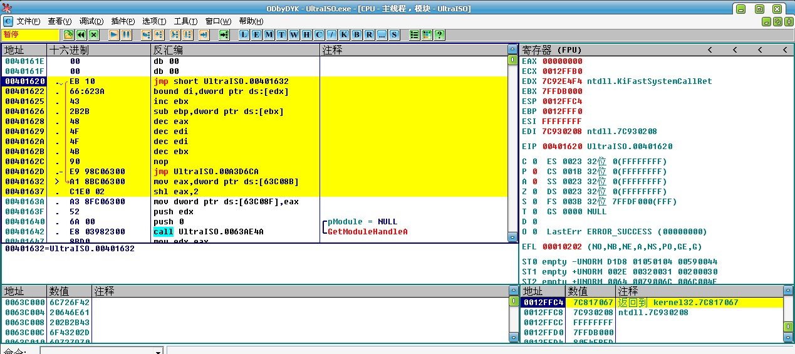Screen dimensions: 795x354
Task: Open the command line dropdown arrow
Action: coord(158,351)
